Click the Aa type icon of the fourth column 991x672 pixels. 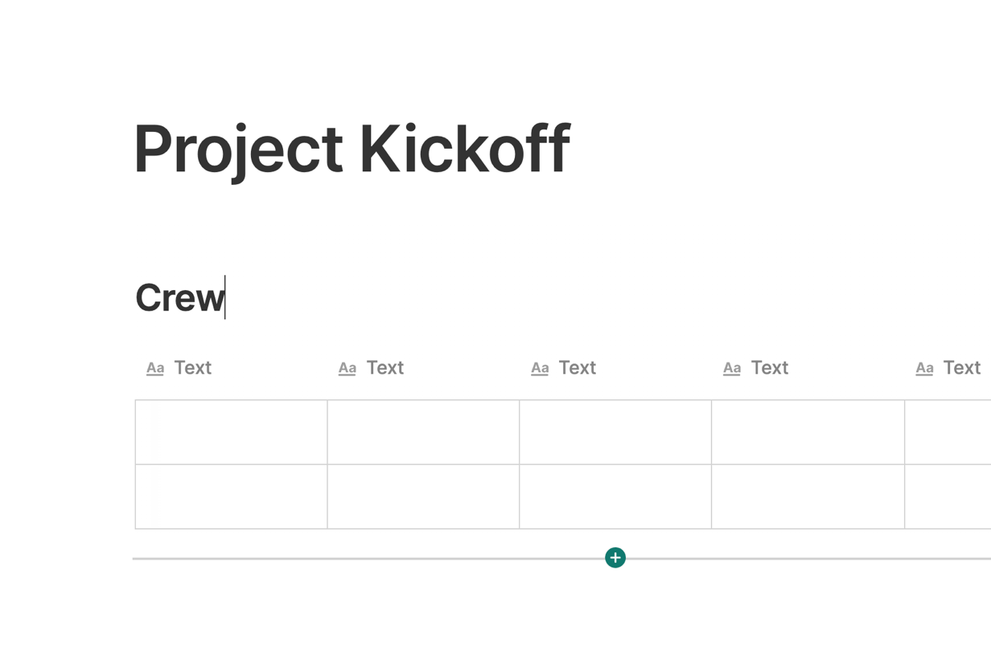(732, 368)
